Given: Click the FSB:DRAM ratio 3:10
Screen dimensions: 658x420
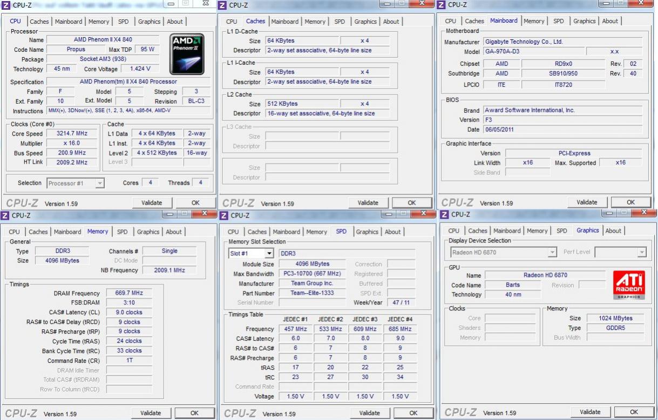Looking at the screenshot, I should [x=129, y=303].
